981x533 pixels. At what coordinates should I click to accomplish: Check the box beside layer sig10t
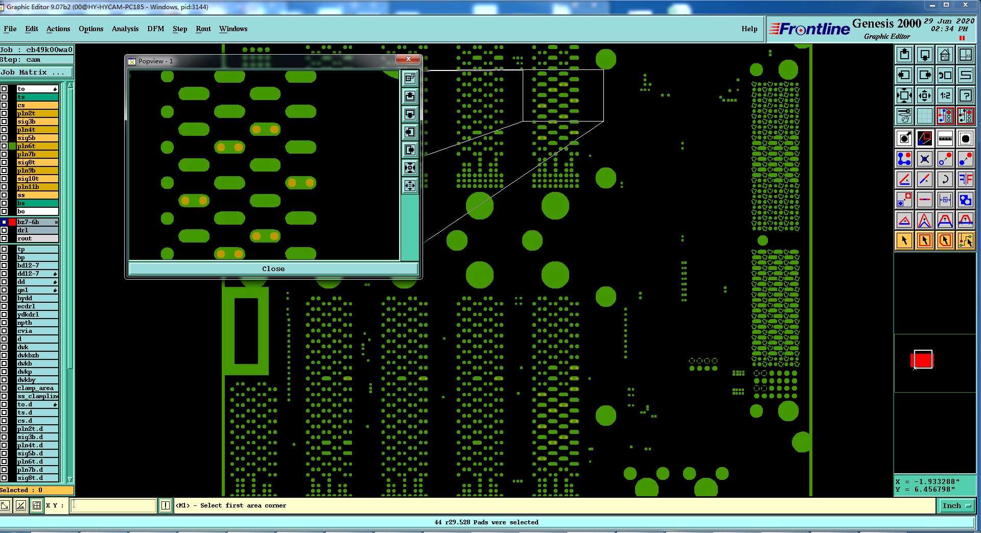point(4,179)
